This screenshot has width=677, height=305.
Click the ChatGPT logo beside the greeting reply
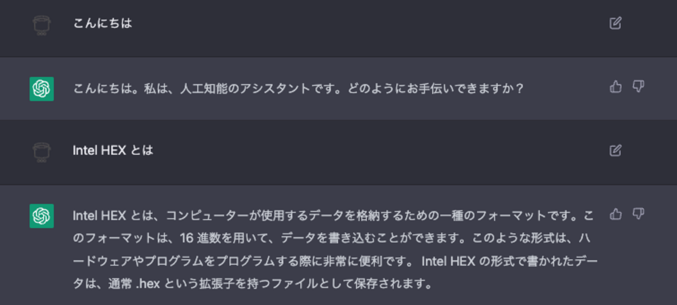[x=42, y=88]
